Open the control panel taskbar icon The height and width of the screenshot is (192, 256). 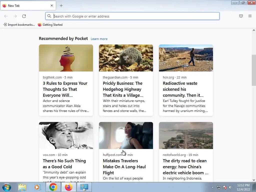click(x=84, y=187)
